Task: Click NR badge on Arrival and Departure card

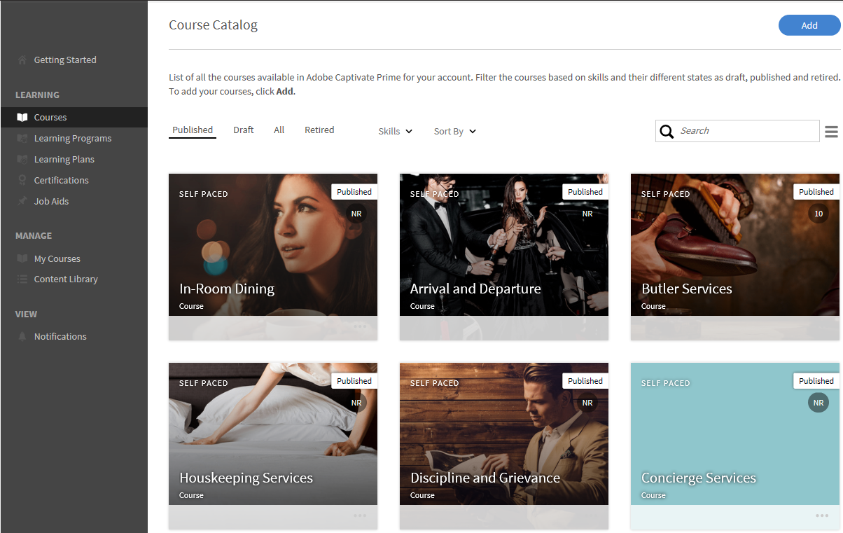Action: click(587, 214)
